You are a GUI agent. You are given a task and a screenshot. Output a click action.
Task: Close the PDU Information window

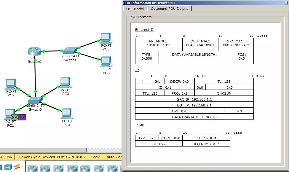point(286,3)
